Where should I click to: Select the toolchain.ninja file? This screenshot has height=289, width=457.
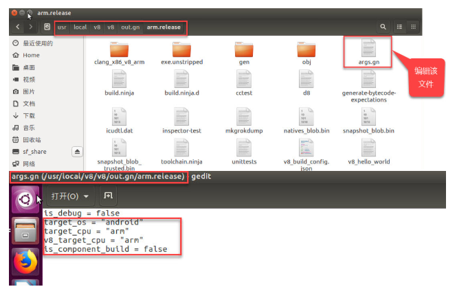pos(181,152)
